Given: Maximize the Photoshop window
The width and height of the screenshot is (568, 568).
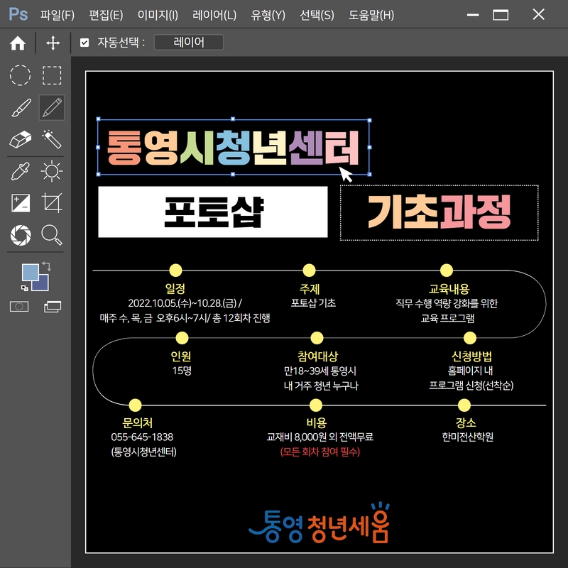Looking at the screenshot, I should pyautogui.click(x=501, y=15).
